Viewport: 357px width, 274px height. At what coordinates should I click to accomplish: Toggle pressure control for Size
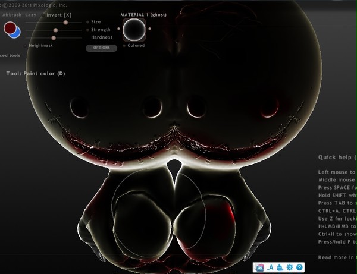coord(87,22)
